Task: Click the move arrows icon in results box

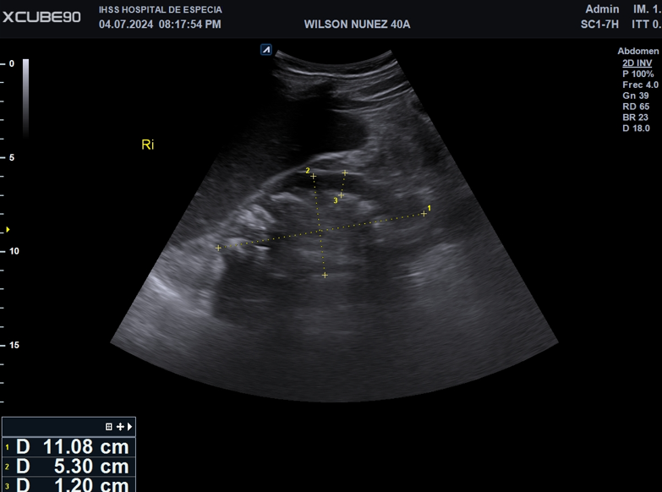Action: [x=119, y=427]
